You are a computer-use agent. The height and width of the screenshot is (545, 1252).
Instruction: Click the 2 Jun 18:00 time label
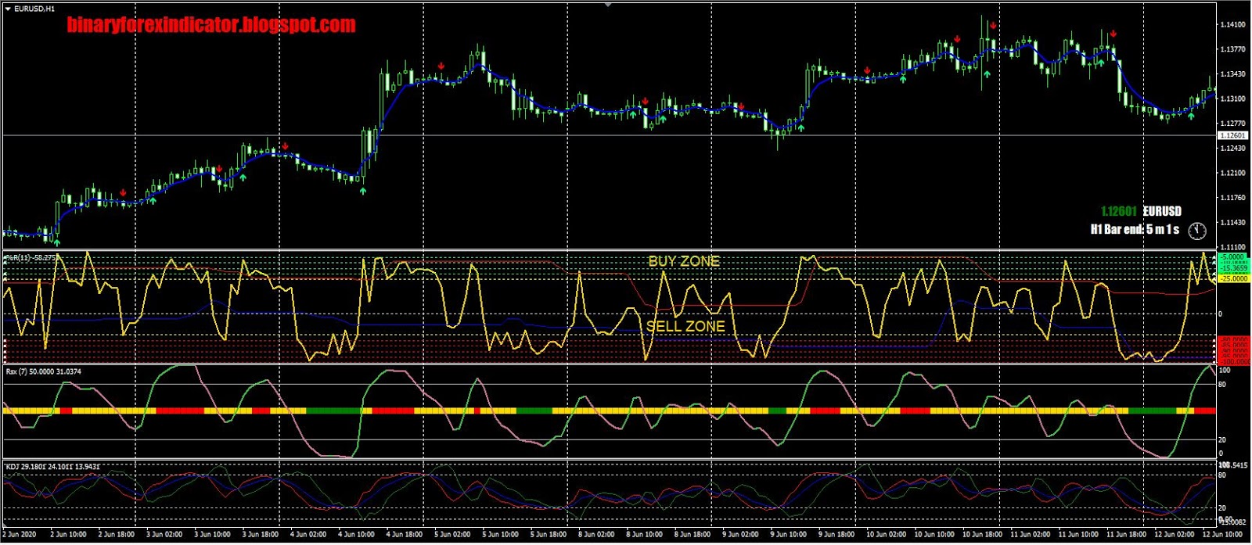(116, 535)
